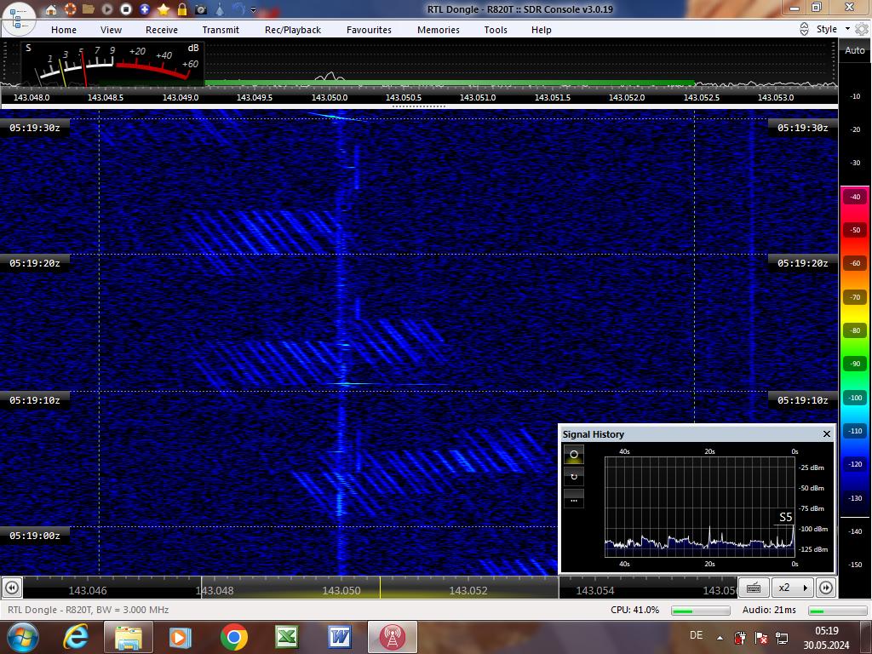Close the Signal History panel

pyautogui.click(x=826, y=433)
